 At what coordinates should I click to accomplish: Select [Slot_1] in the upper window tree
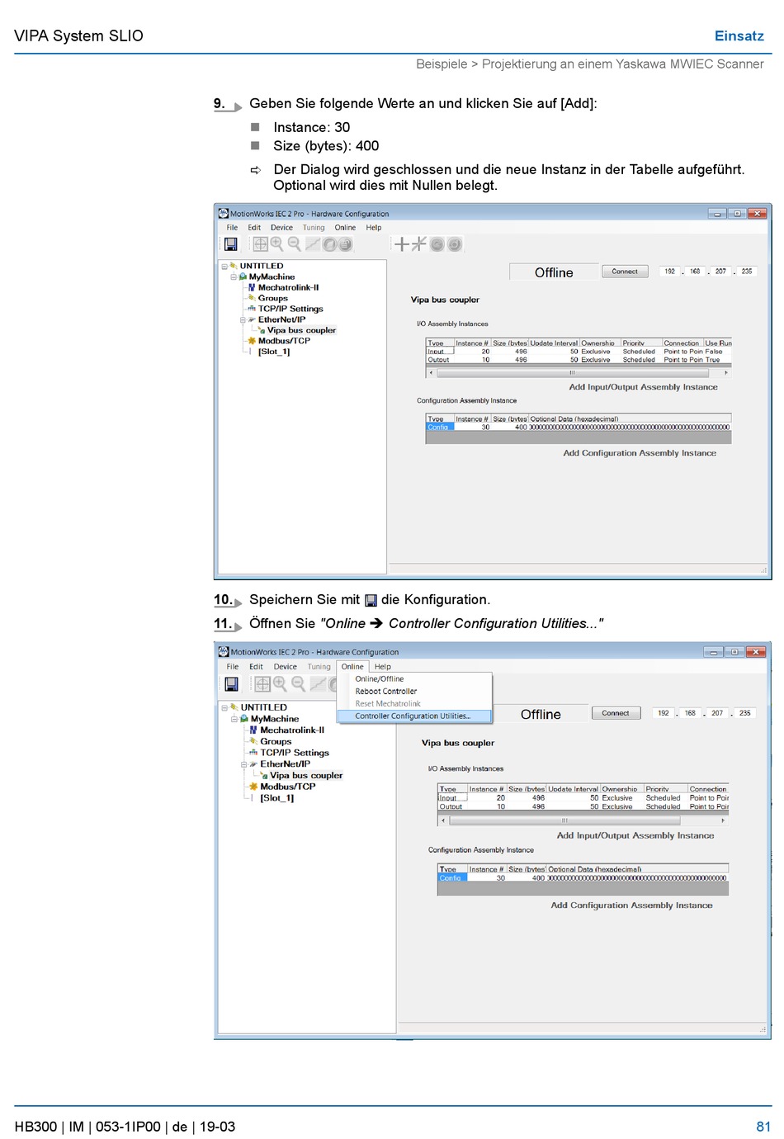(x=274, y=352)
